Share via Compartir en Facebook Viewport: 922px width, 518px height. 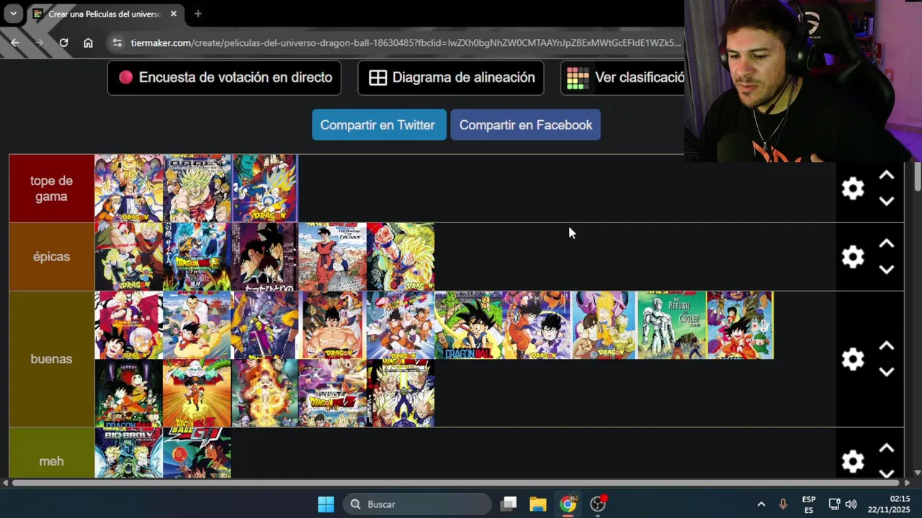pos(525,125)
